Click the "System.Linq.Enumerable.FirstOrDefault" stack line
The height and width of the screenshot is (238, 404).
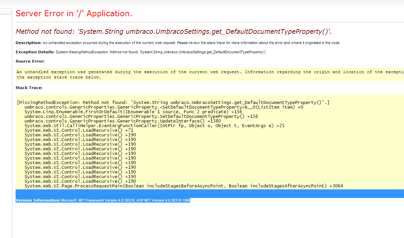tap(133, 112)
